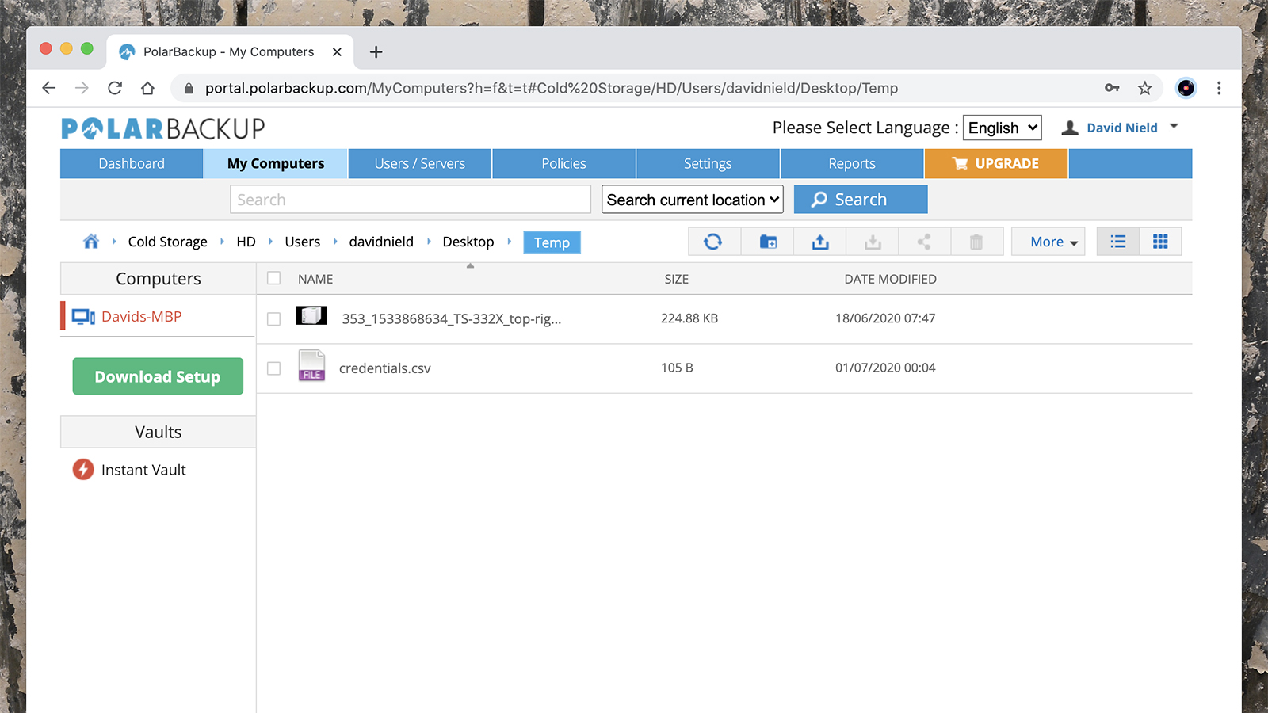Go to home breadcrumb icon
Screen dimensions: 1268x713
(91, 242)
